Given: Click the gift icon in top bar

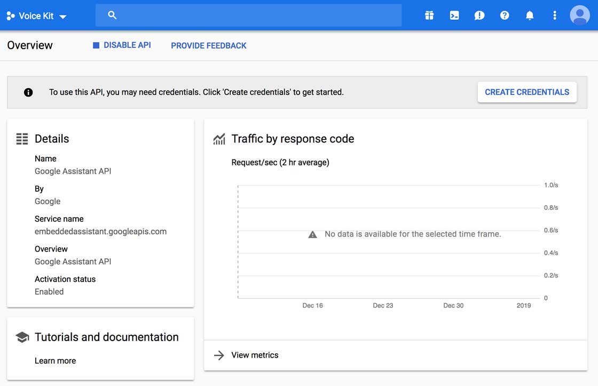Looking at the screenshot, I should 429,15.
